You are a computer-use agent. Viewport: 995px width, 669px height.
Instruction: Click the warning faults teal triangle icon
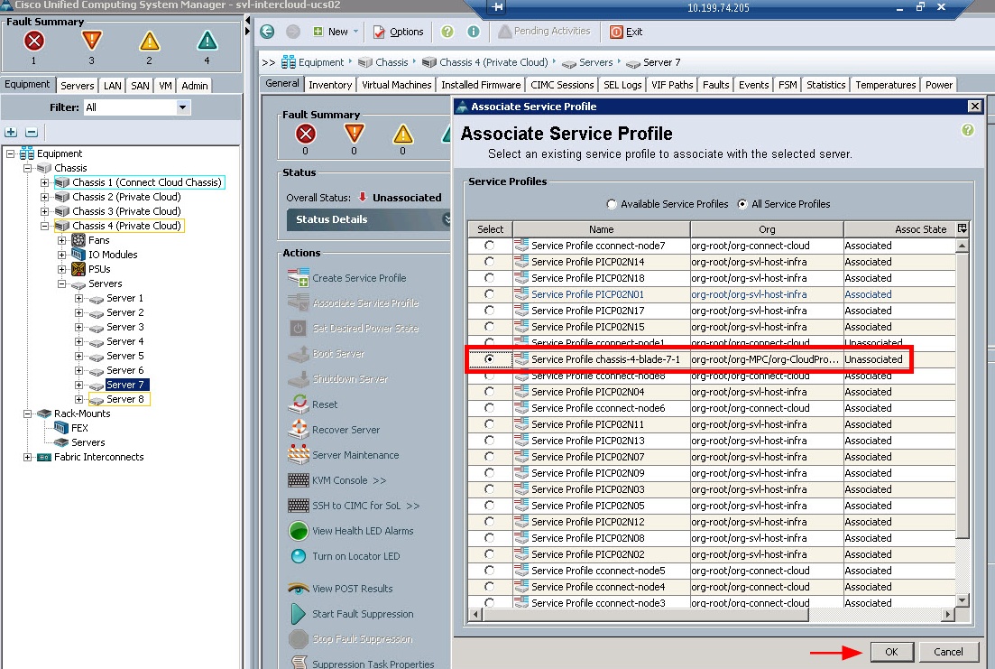click(x=207, y=41)
